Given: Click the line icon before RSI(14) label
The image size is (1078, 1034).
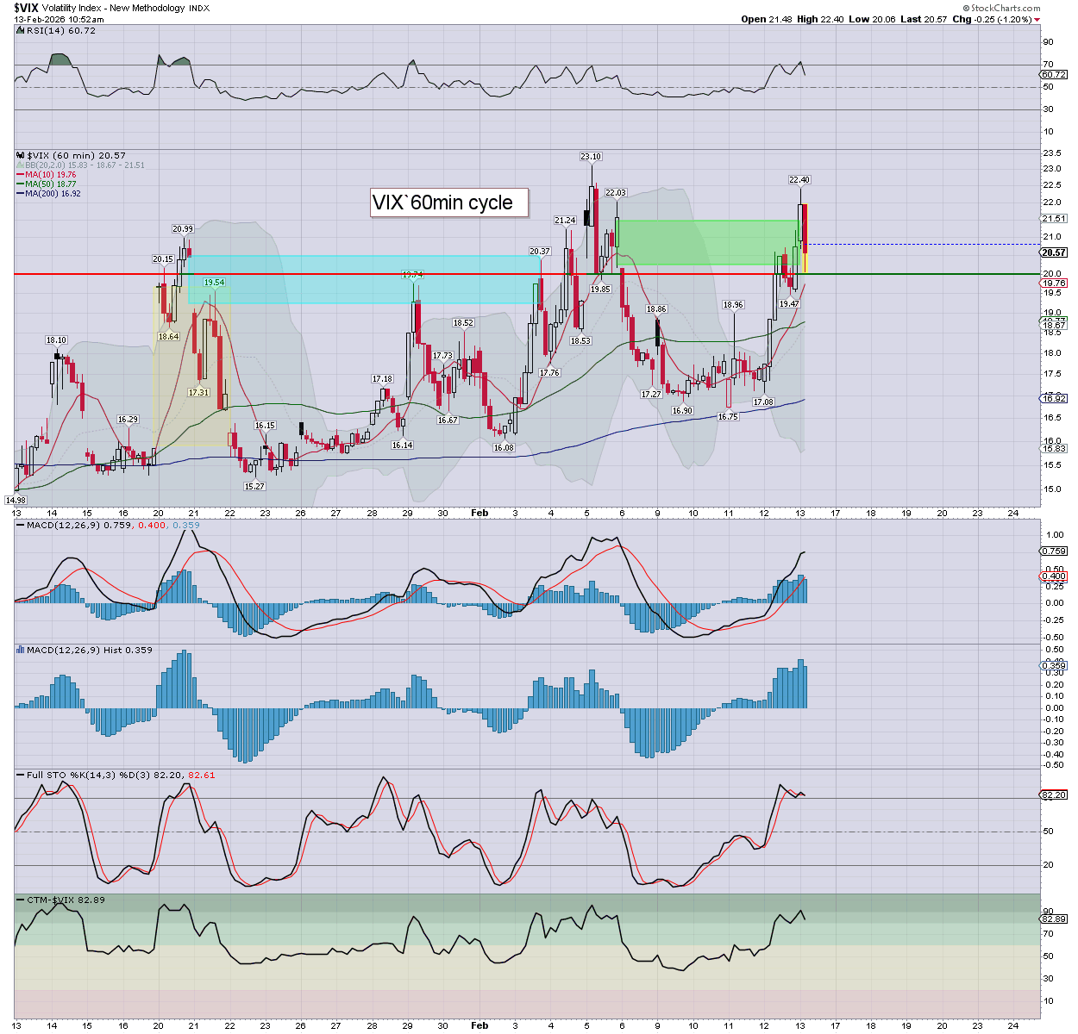Looking at the screenshot, I should [20, 31].
